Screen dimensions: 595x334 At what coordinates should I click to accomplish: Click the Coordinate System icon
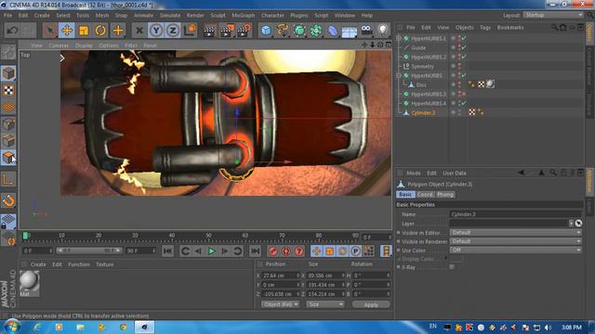(190, 31)
